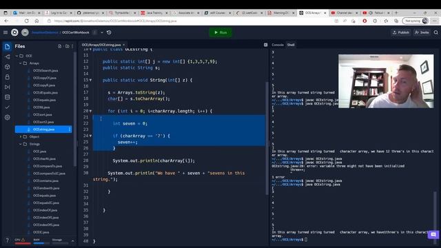Collapse the Strings folder
This screenshot has height=248, width=441.
pos(21,144)
